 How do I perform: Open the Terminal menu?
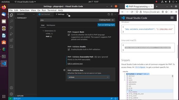(52, 10)
